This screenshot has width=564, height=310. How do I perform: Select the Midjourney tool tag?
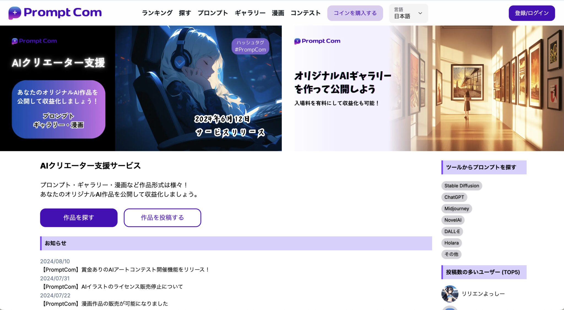(456, 209)
